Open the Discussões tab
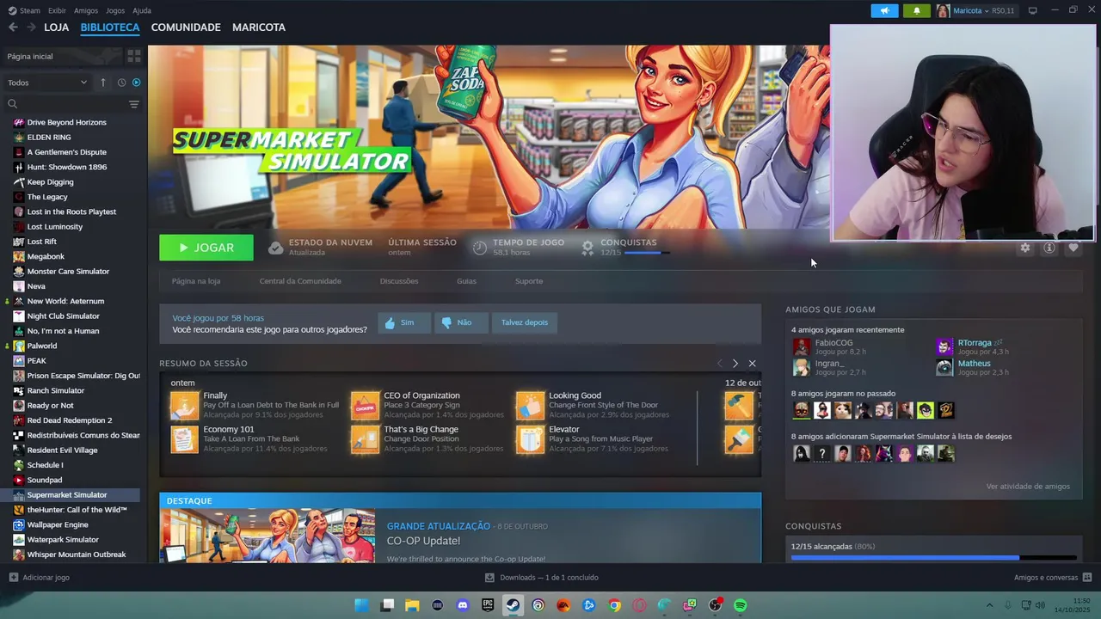 (x=399, y=281)
